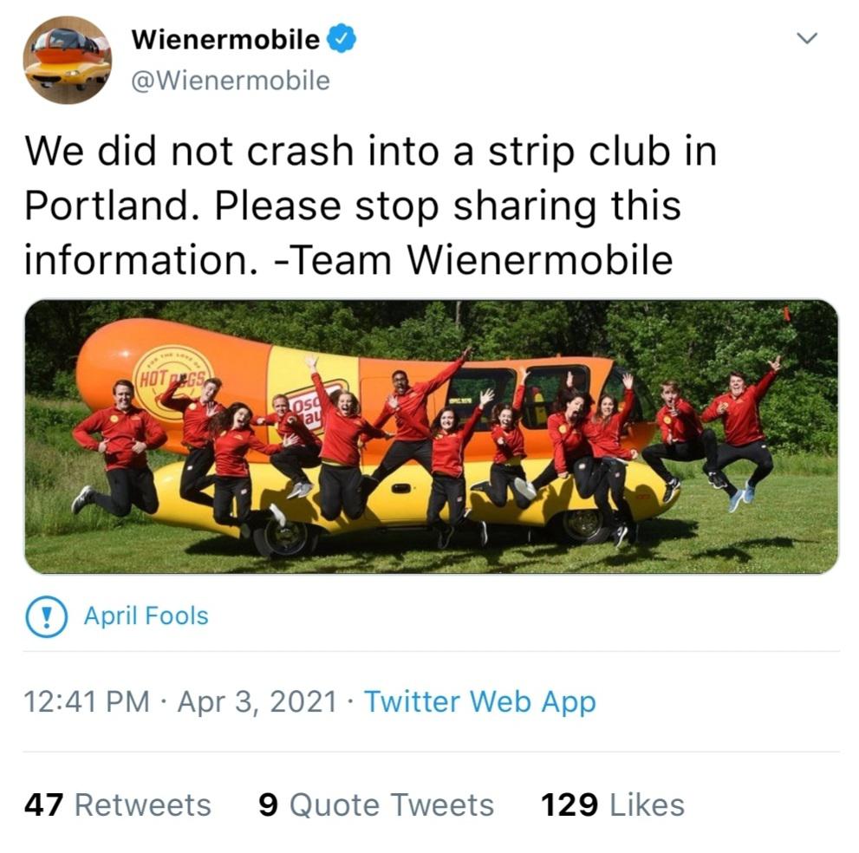This screenshot has width=859, height=853.
Task: Open the Wienermobile profile avatar
Action: (x=67, y=60)
